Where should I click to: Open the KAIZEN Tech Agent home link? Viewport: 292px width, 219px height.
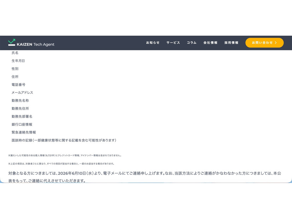(31, 43)
